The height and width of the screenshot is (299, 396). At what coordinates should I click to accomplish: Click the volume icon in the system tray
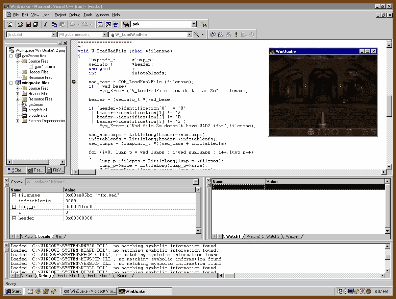click(x=344, y=291)
